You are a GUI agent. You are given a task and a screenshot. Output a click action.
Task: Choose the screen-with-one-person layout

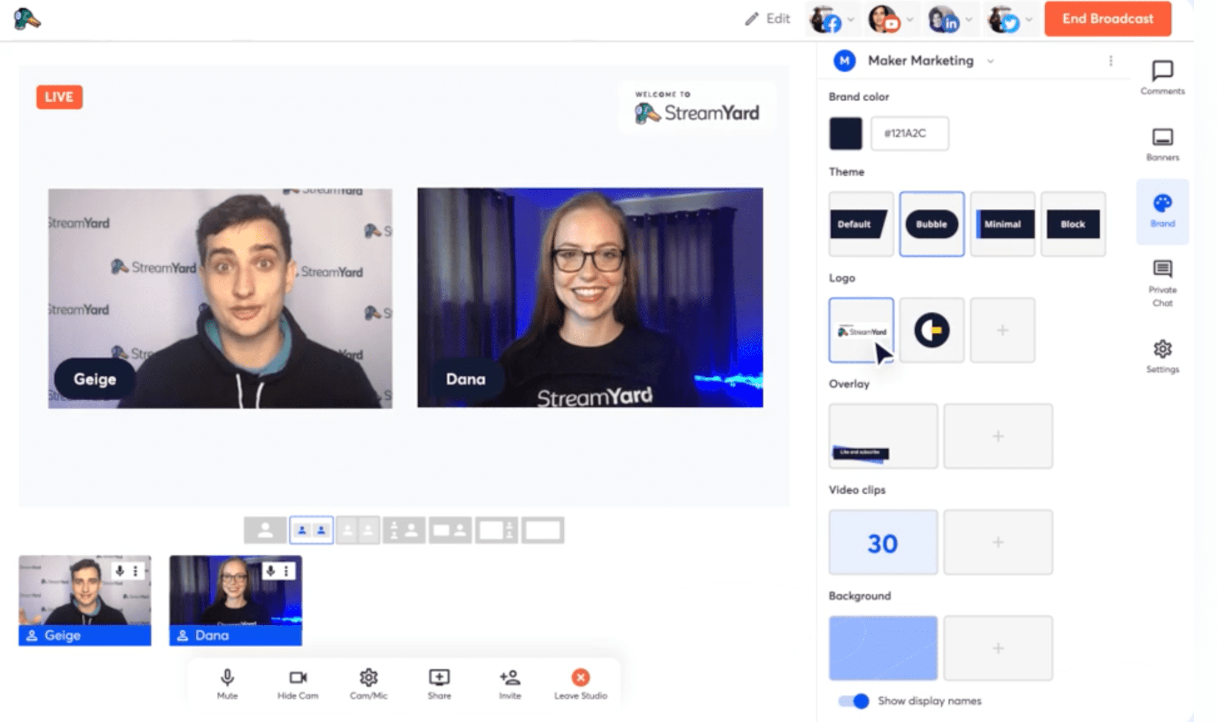click(x=450, y=530)
